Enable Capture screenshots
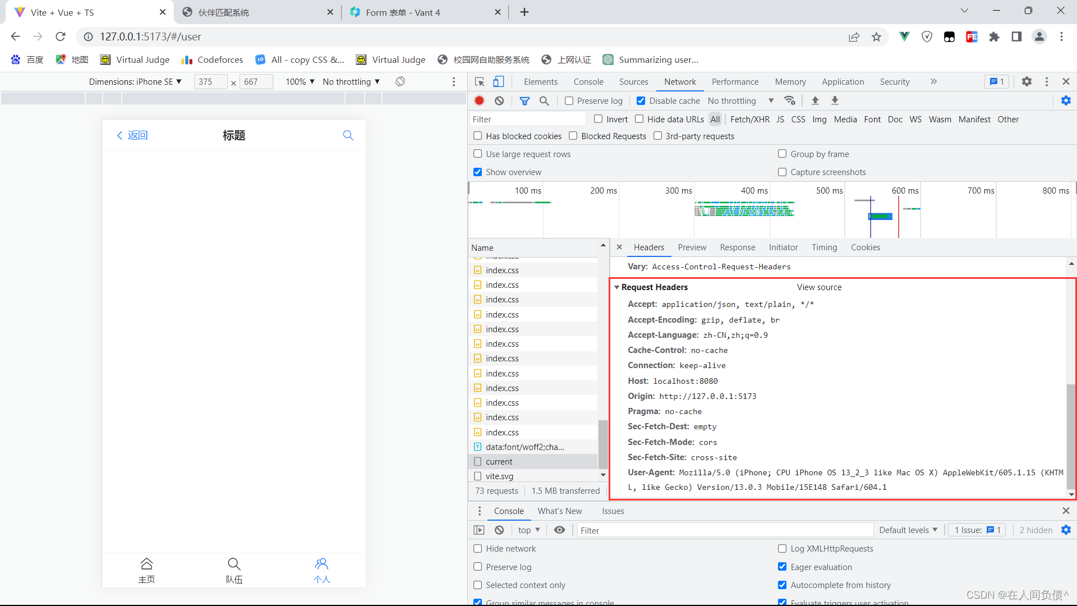Screen dimensions: 1077x606 pyautogui.click(x=781, y=172)
